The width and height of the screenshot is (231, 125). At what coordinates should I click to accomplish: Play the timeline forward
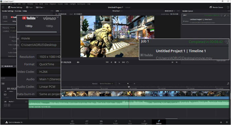(119, 62)
